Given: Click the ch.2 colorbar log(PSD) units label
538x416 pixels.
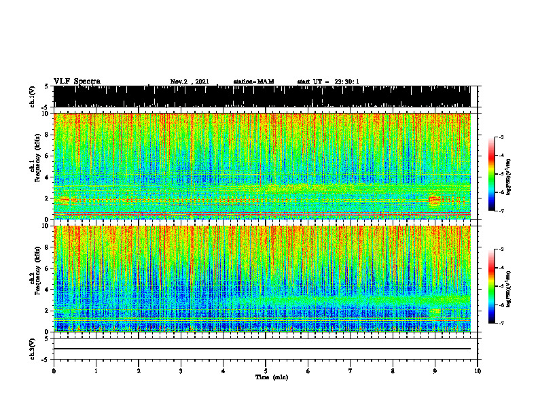Looking at the screenshot, I should tap(508, 288).
